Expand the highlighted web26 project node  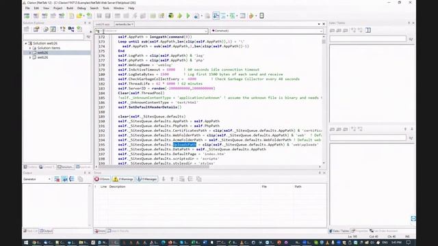30,53
